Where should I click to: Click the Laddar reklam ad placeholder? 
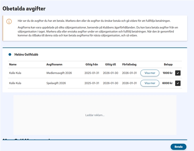click(x=95, y=115)
